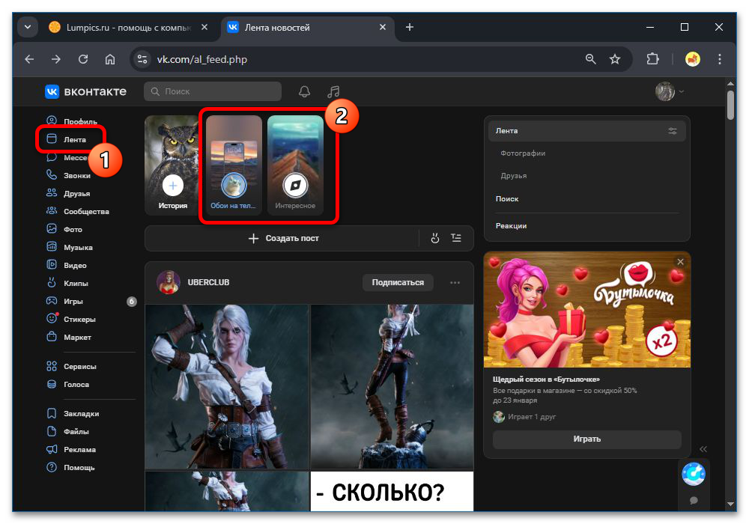Bookmark page with the star icon
This screenshot has width=749, height=524.
pyautogui.click(x=615, y=59)
